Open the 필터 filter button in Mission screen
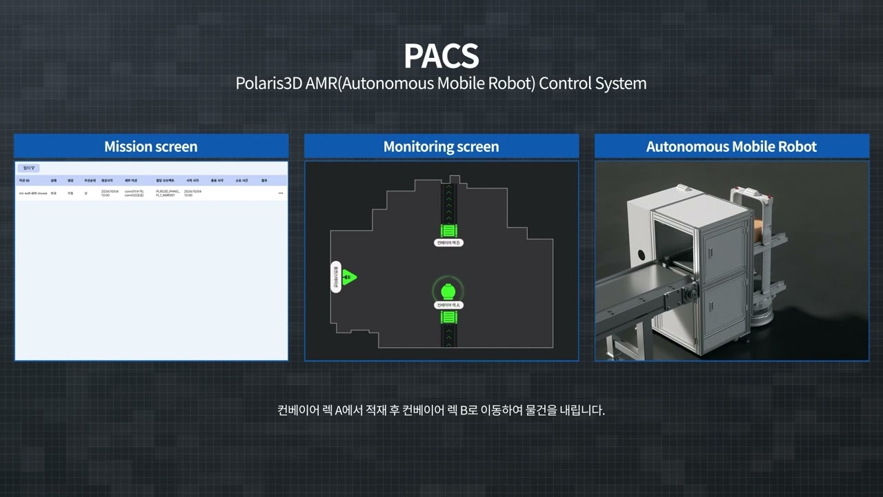The height and width of the screenshot is (497, 883). (29, 168)
